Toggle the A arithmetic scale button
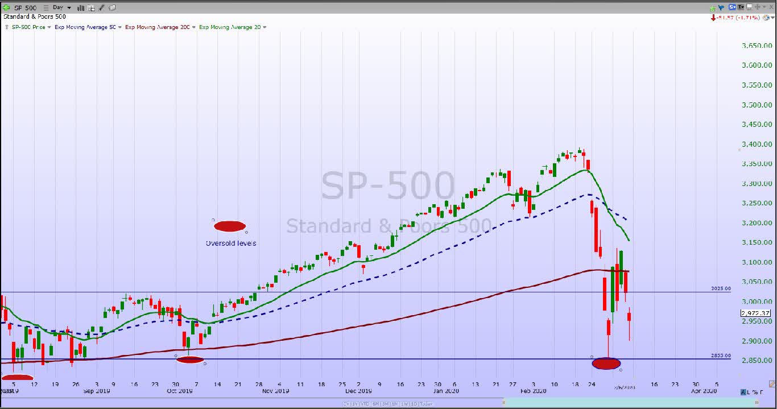This screenshot has width=777, height=409. pos(744,392)
